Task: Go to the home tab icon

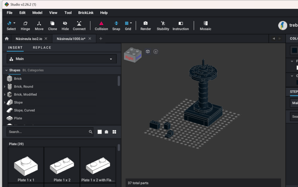Action: [7, 39]
